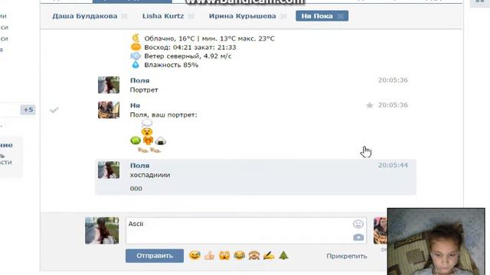Open Поля name above хоспадиииии message
This screenshot has width=490, height=275.
coord(139,166)
